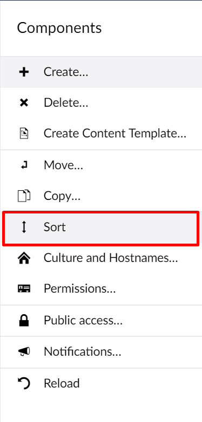
Task: Select the Create... menu entry
Action: click(101, 72)
